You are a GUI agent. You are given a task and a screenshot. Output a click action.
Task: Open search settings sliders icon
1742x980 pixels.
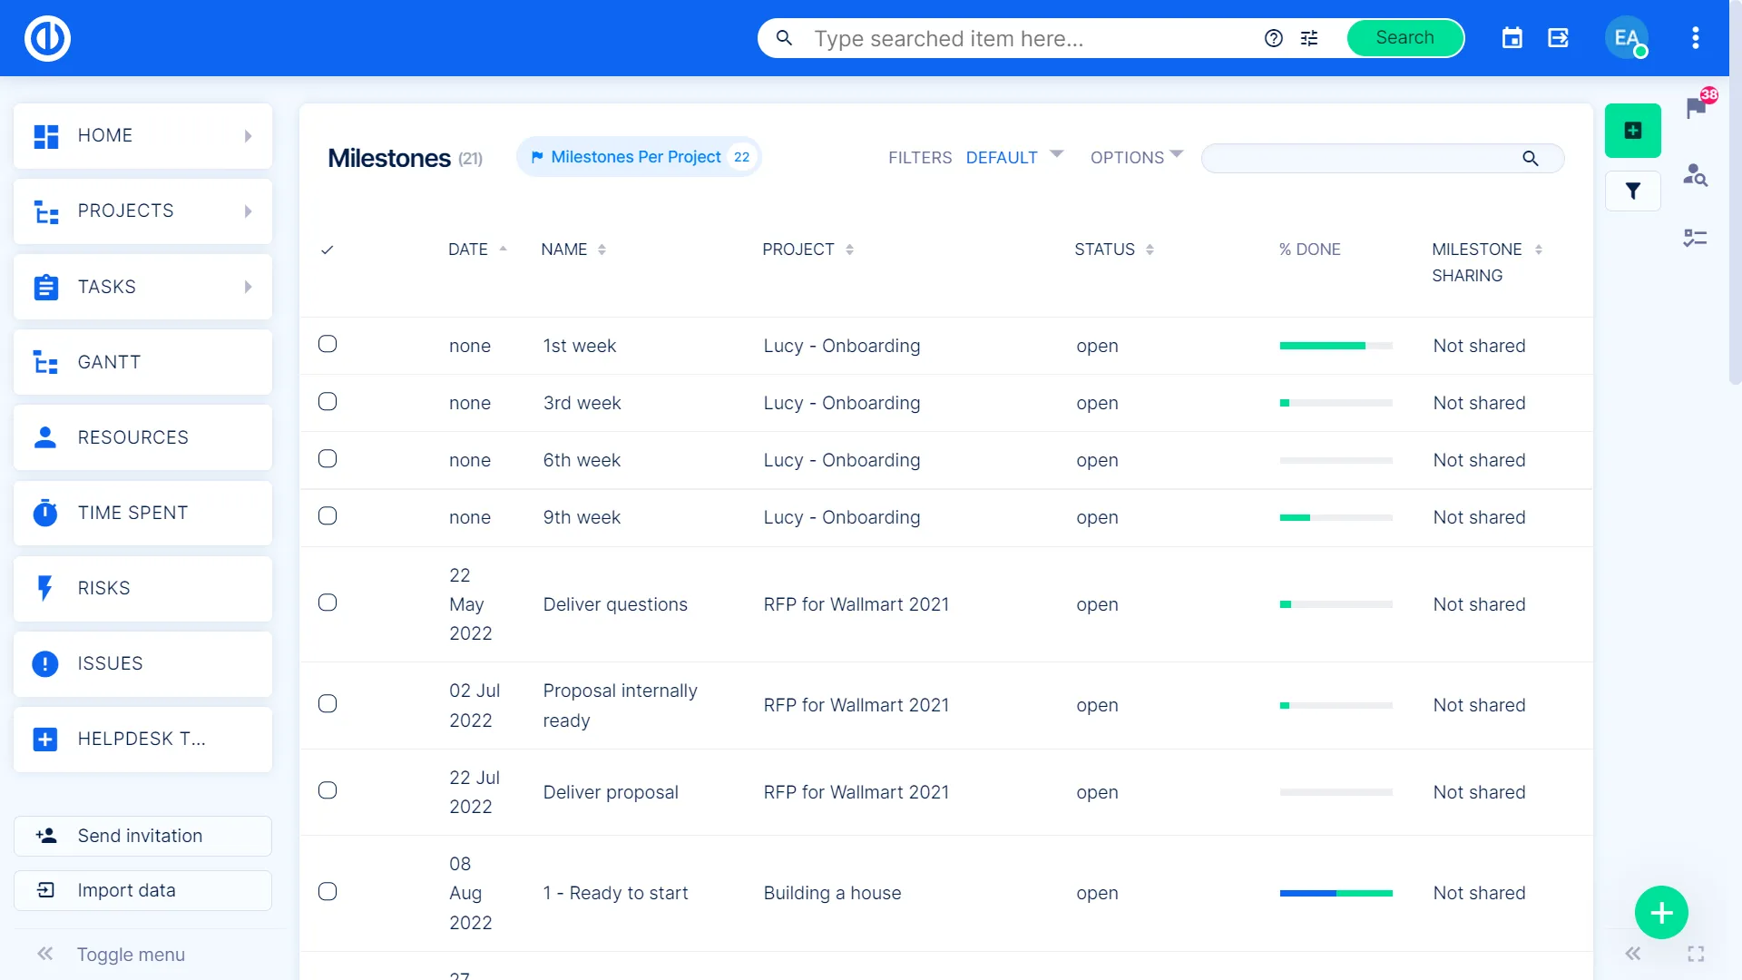pos(1309,38)
